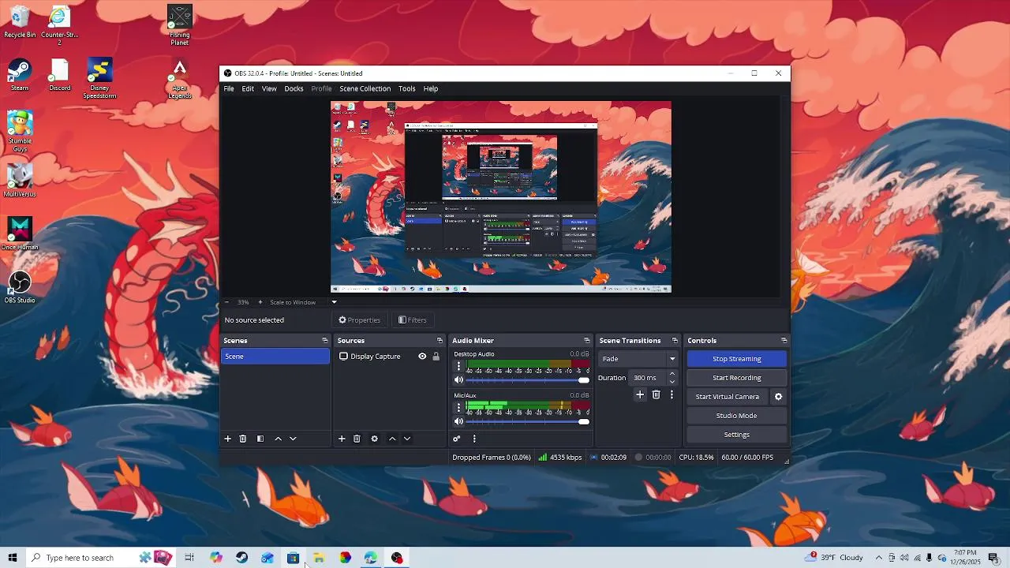Click the Start Recording button
The width and height of the screenshot is (1010, 568).
737,378
